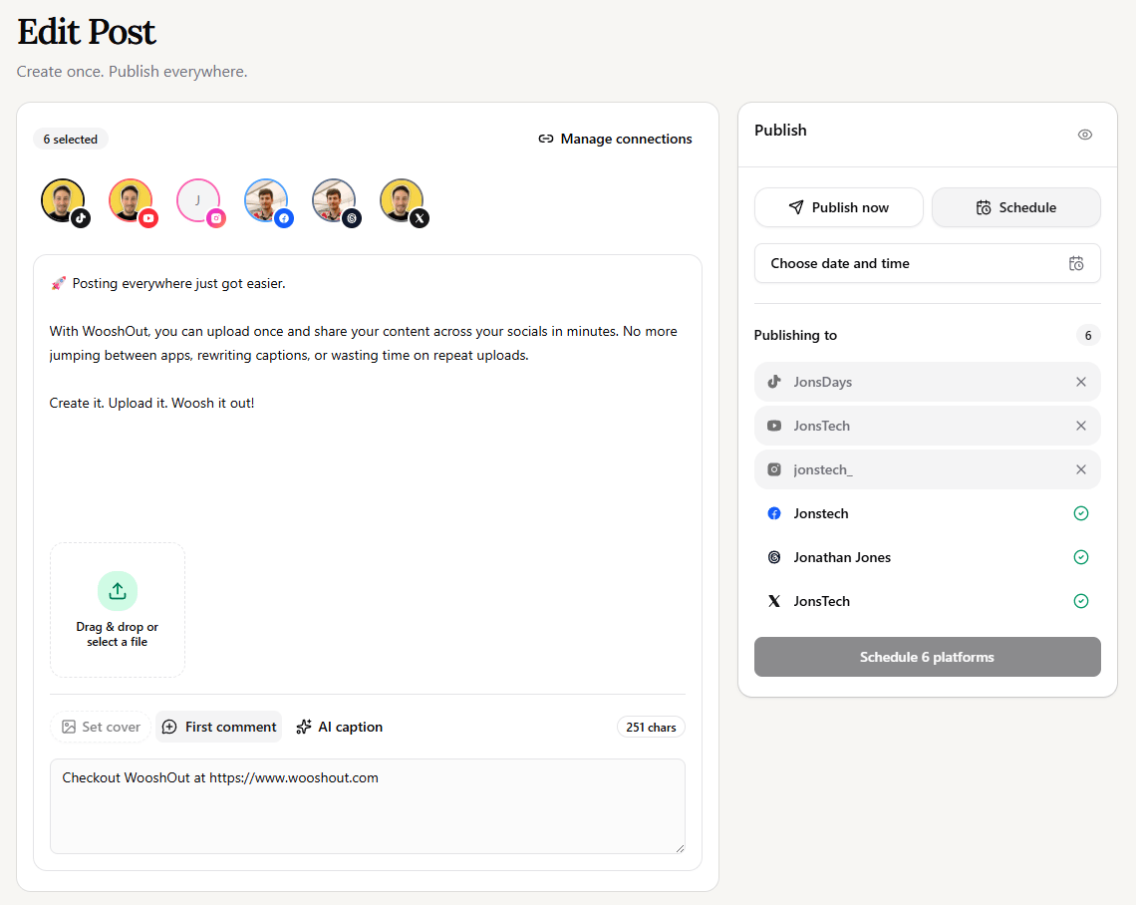1136x905 pixels.
Task: Select the Publish now option
Action: point(839,207)
